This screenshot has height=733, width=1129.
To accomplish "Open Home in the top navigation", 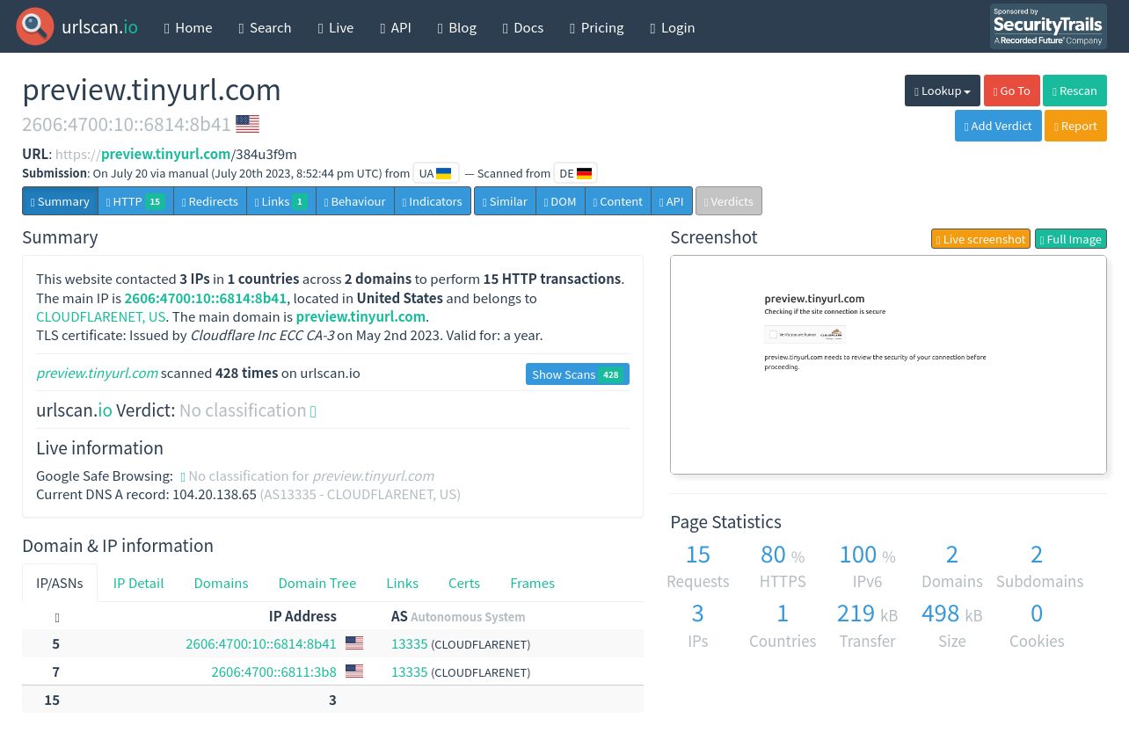I will [x=188, y=27].
